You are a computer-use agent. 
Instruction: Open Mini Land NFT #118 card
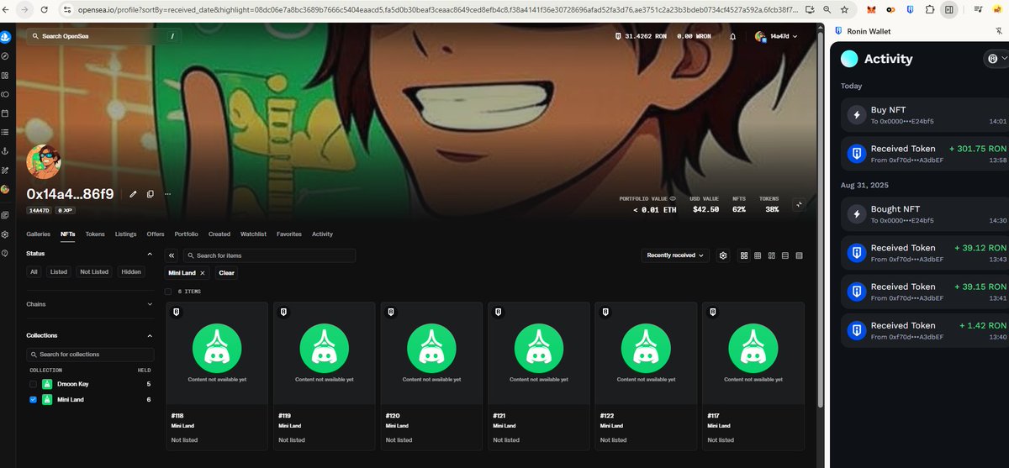(x=217, y=376)
